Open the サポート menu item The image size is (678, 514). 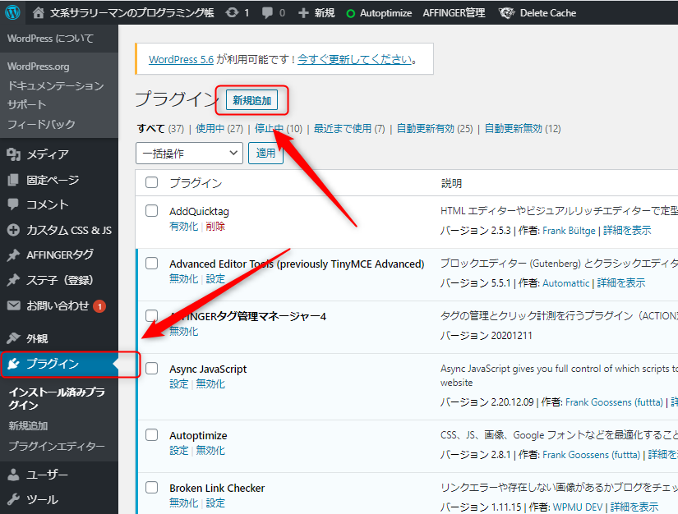tap(26, 104)
